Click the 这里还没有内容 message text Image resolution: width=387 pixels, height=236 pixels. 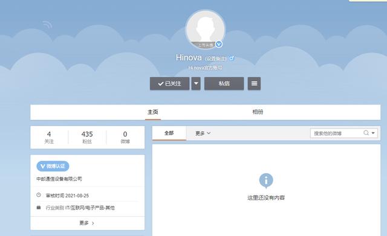(266, 198)
